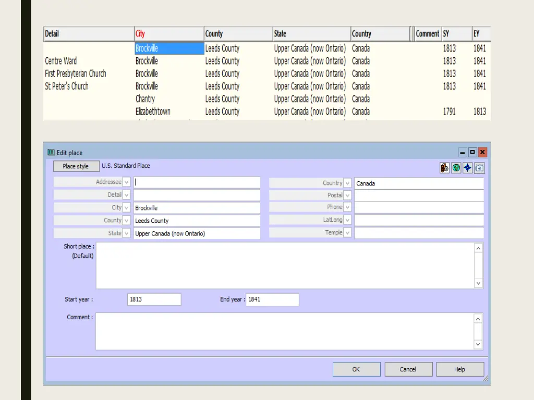Click into the Phone input field
This screenshot has height=400, width=534.
click(x=419, y=207)
